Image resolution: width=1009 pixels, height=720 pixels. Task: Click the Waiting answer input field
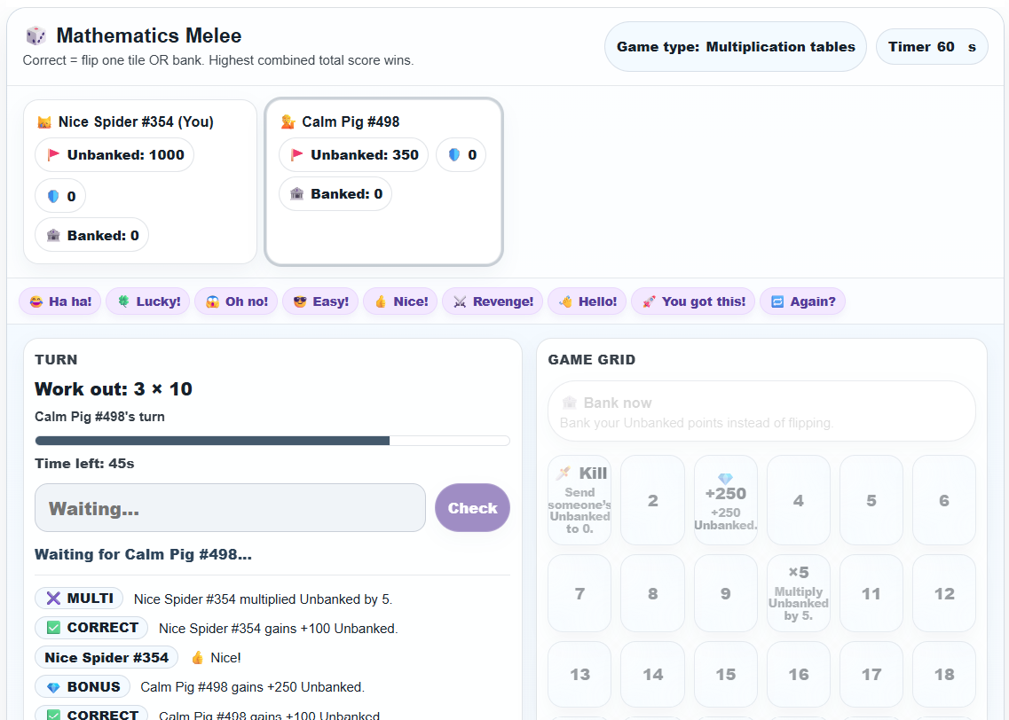click(230, 506)
